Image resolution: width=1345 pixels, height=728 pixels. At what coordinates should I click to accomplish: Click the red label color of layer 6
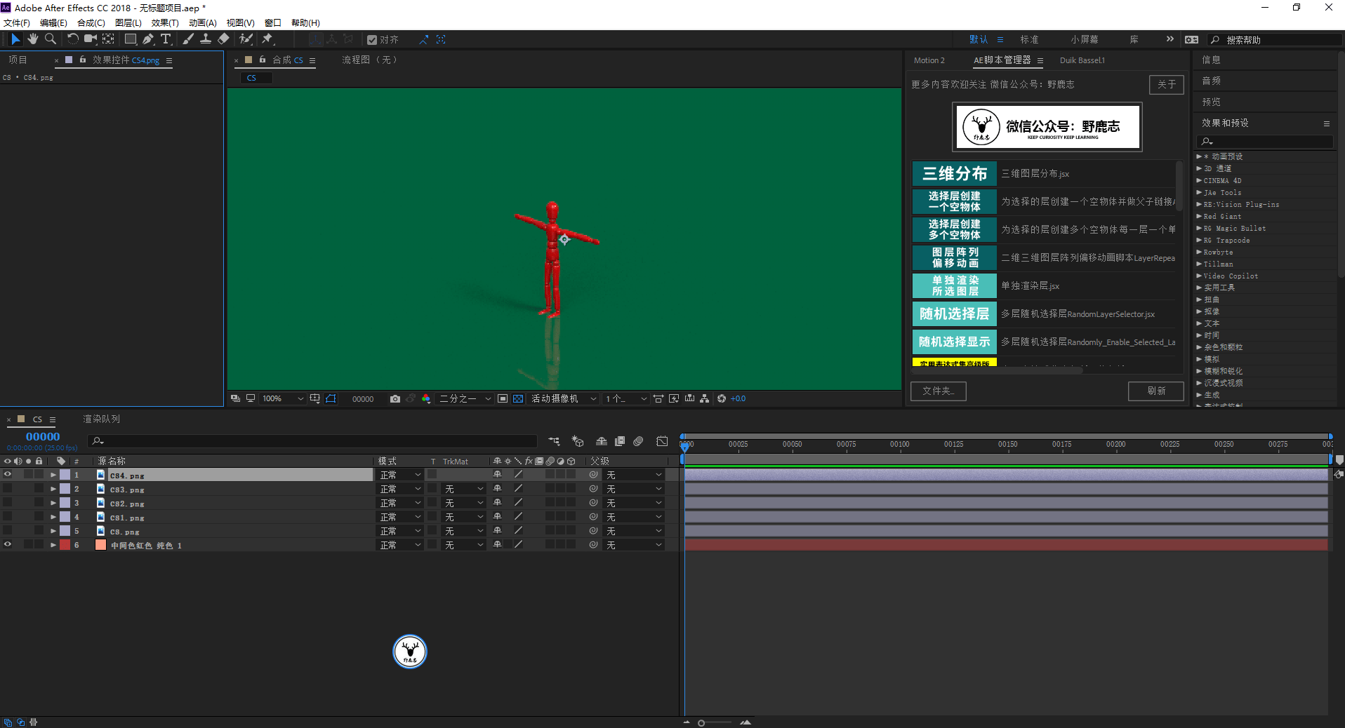(x=65, y=545)
